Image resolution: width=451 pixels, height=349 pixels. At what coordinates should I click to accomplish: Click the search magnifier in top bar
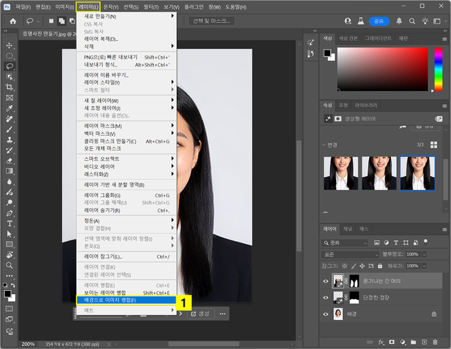click(x=413, y=20)
